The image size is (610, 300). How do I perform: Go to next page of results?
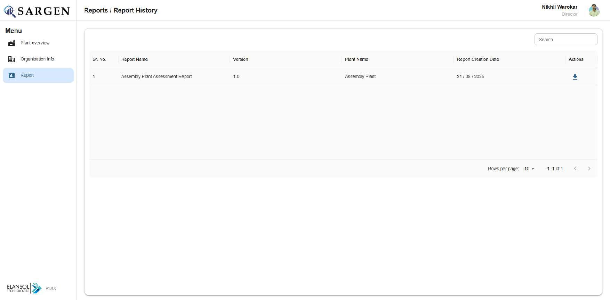(589, 169)
